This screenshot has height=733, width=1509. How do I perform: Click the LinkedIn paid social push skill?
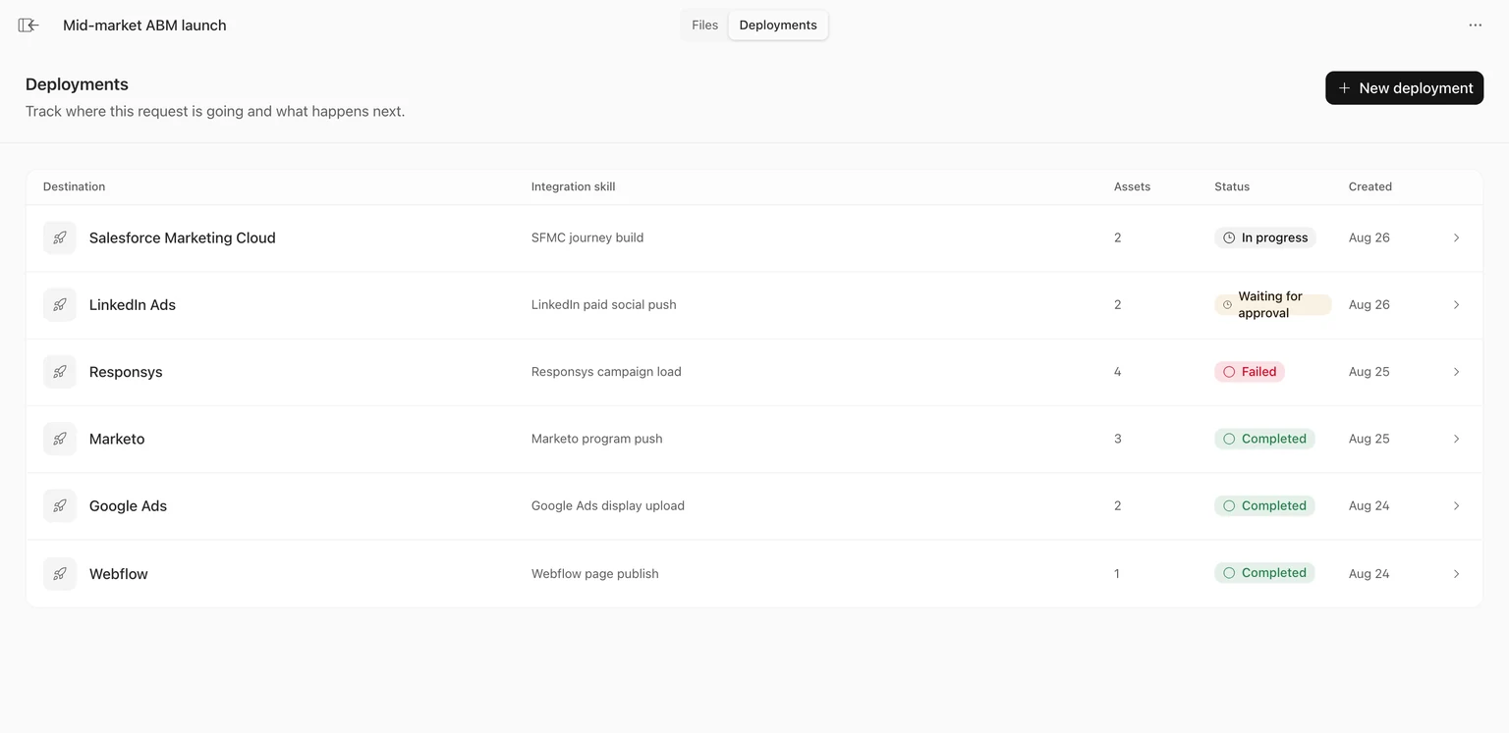603,305
